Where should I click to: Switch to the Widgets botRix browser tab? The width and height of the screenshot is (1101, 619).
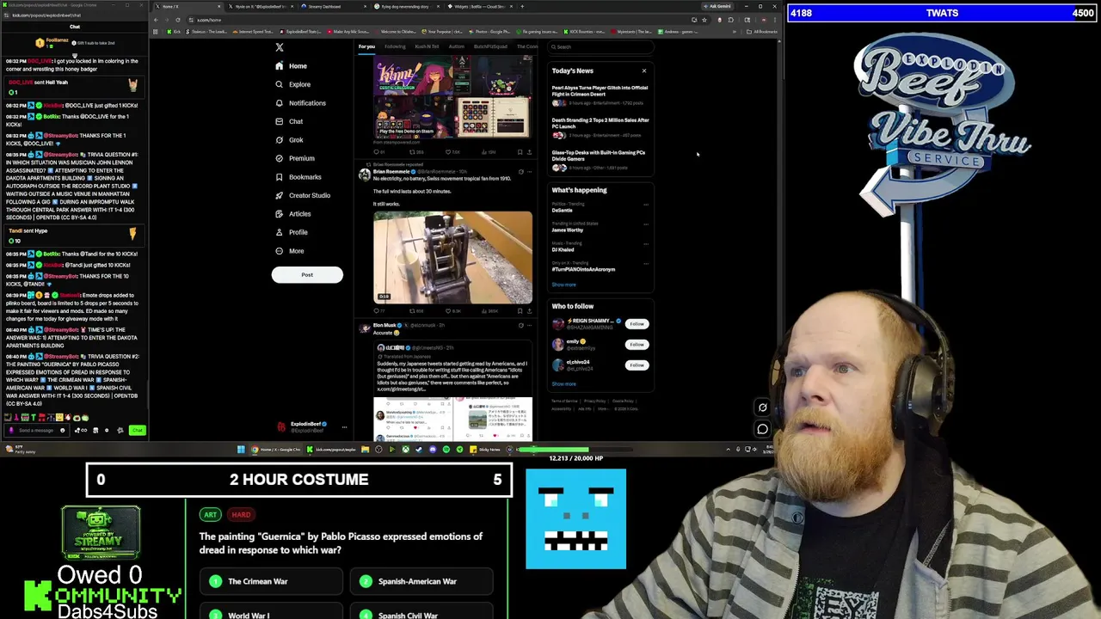(478, 6)
